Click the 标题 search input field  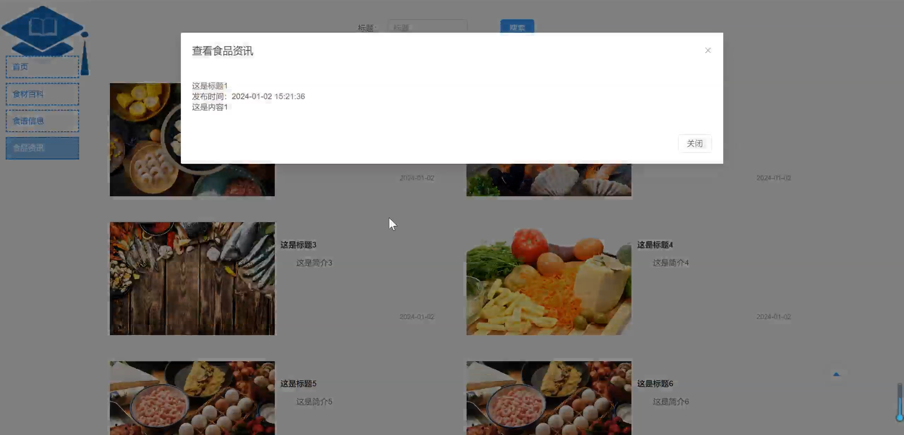(428, 26)
